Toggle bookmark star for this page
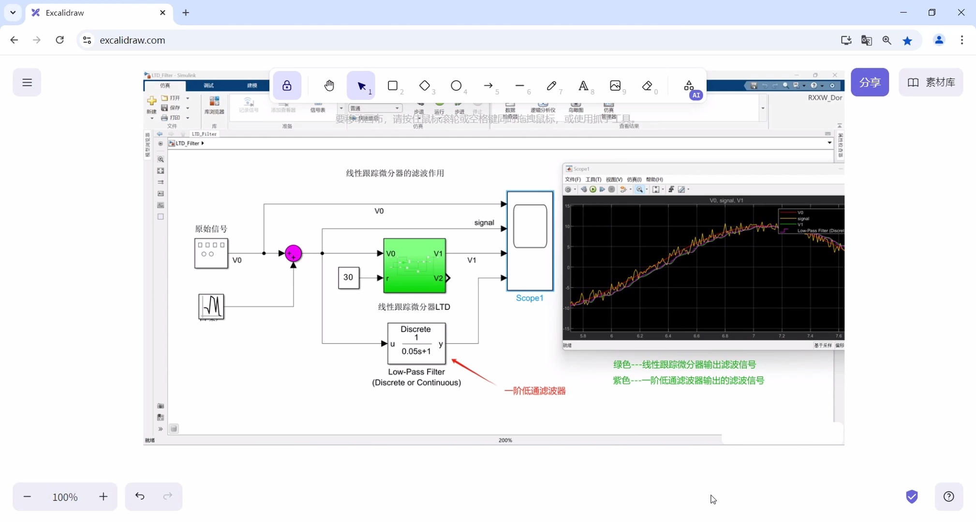976x522 pixels. coord(907,40)
